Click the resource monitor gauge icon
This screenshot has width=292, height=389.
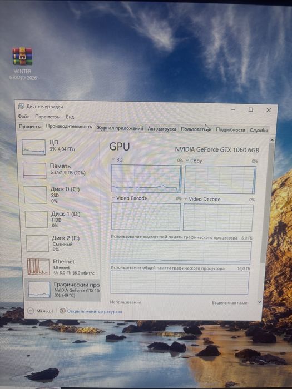(62, 311)
